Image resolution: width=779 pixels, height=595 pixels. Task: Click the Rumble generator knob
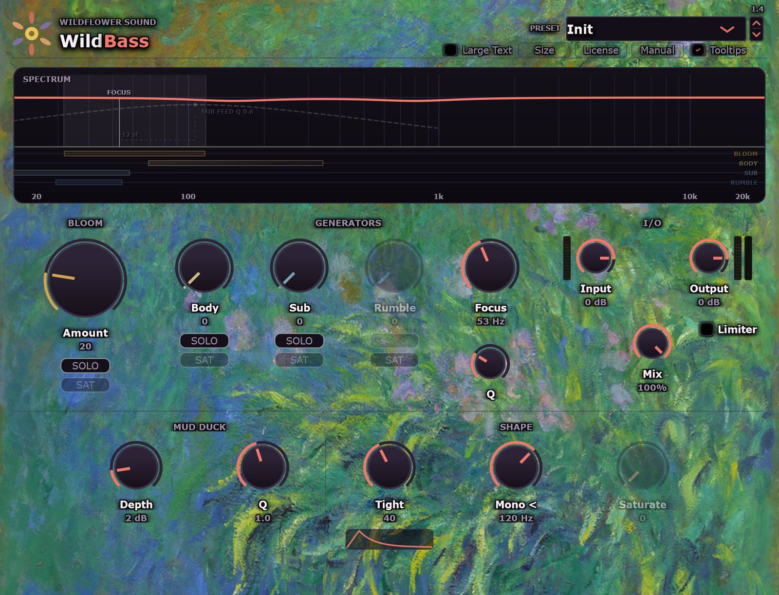click(394, 268)
